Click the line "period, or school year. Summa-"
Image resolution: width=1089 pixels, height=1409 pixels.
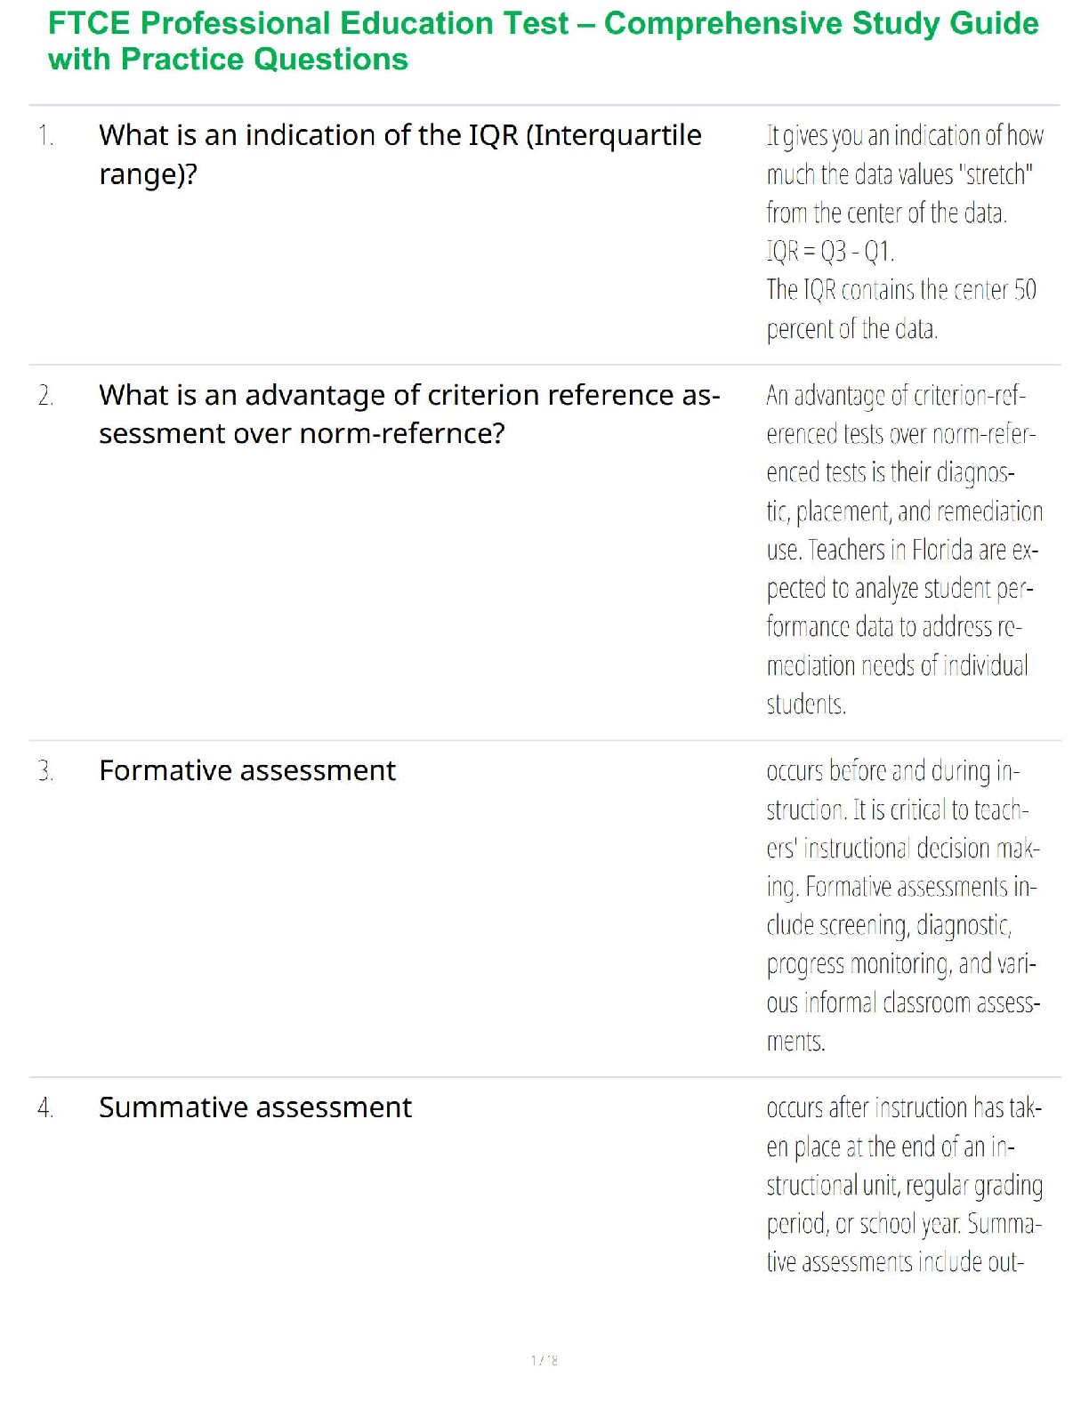coord(903,1224)
